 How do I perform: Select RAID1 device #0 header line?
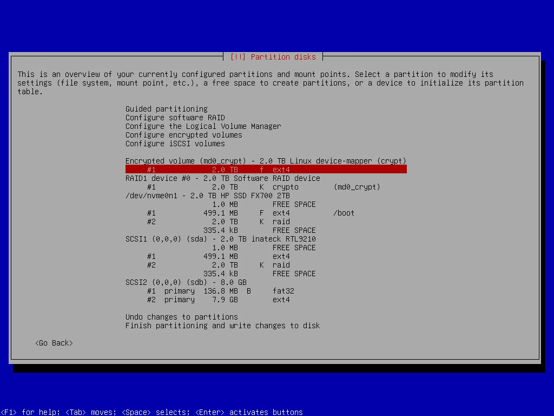222,178
